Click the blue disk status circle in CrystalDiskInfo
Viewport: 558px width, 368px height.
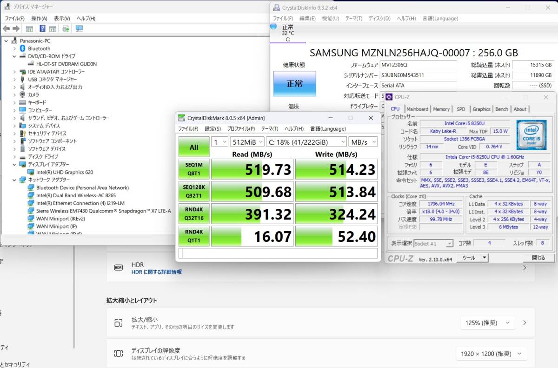point(273,27)
